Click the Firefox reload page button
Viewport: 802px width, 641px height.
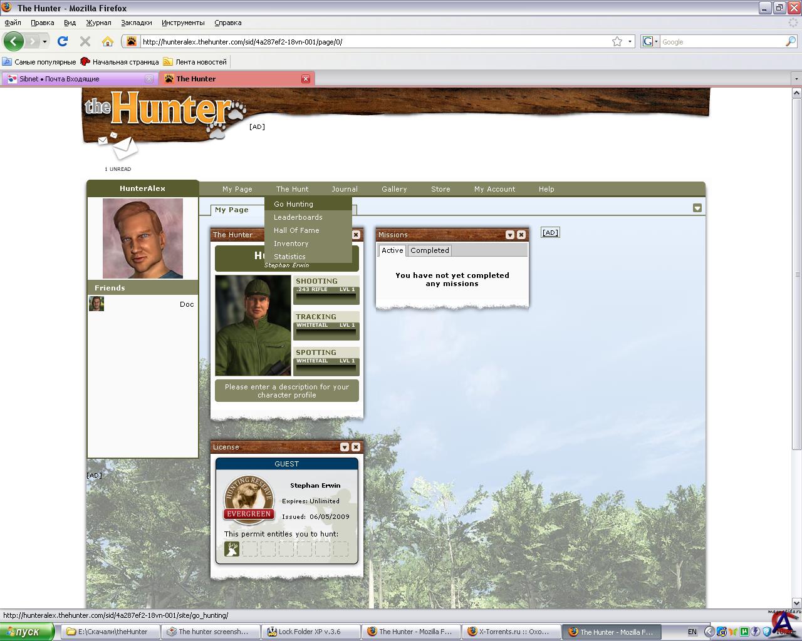tap(63, 41)
